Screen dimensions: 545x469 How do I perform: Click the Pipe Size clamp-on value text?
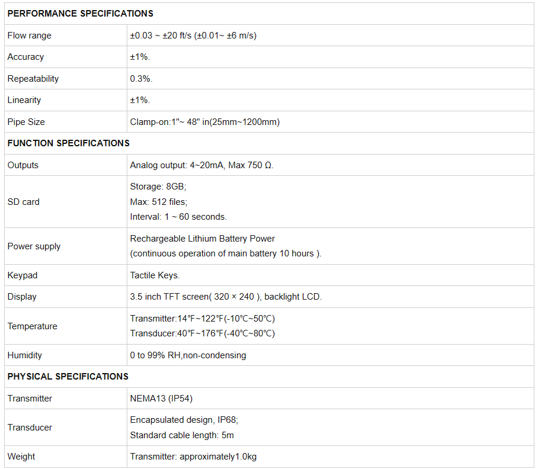(x=205, y=122)
